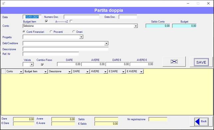Uncheck the Cambio Fisso checkbox
Image resolution: width=214 pixels, height=130 pixels.
42,65
